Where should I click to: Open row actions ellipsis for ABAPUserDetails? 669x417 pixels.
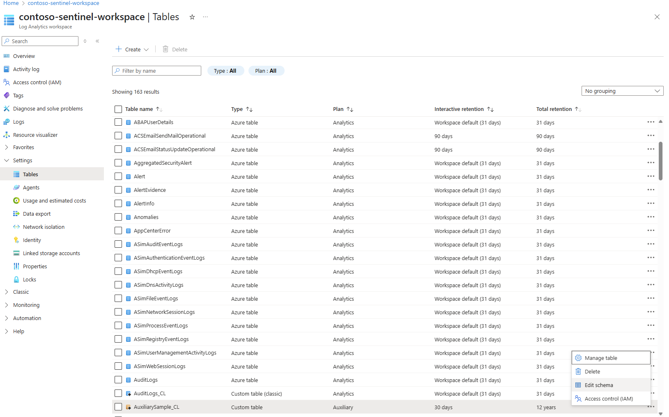pyautogui.click(x=651, y=122)
